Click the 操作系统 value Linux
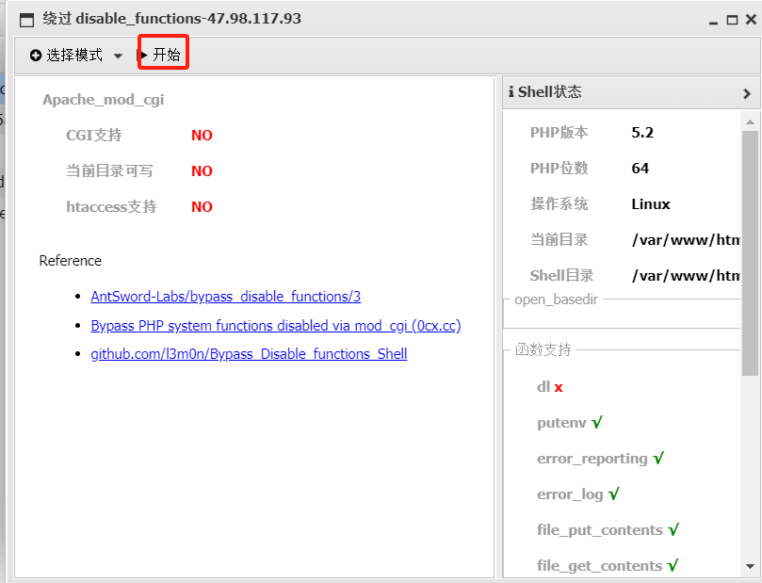The image size is (762, 583). [x=651, y=204]
